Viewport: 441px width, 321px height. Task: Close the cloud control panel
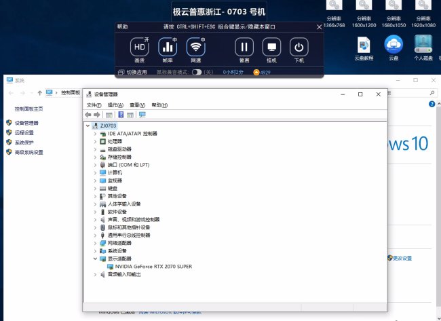tap(319, 27)
